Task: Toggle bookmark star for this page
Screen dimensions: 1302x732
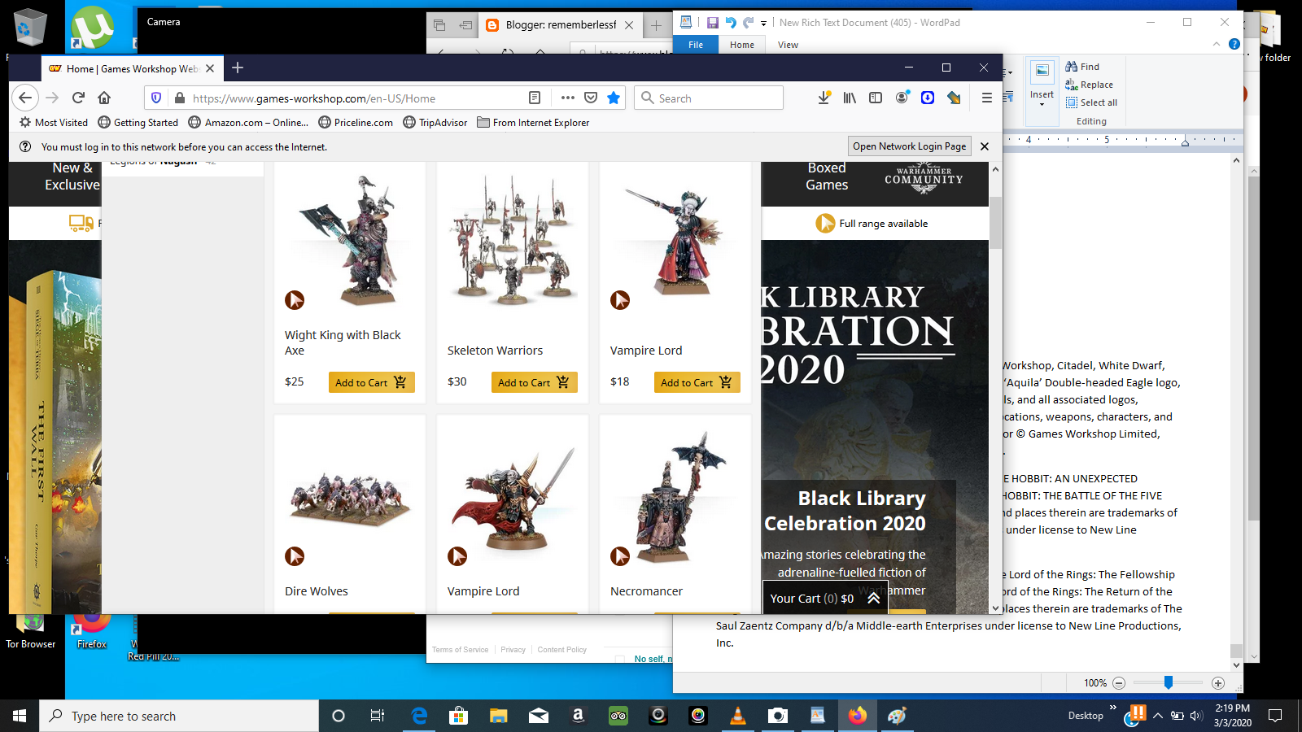Action: pos(614,98)
